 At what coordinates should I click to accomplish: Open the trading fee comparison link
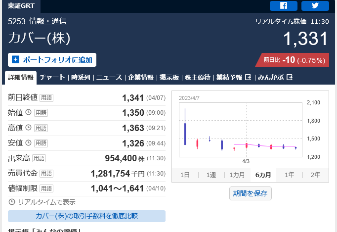pos(86,216)
